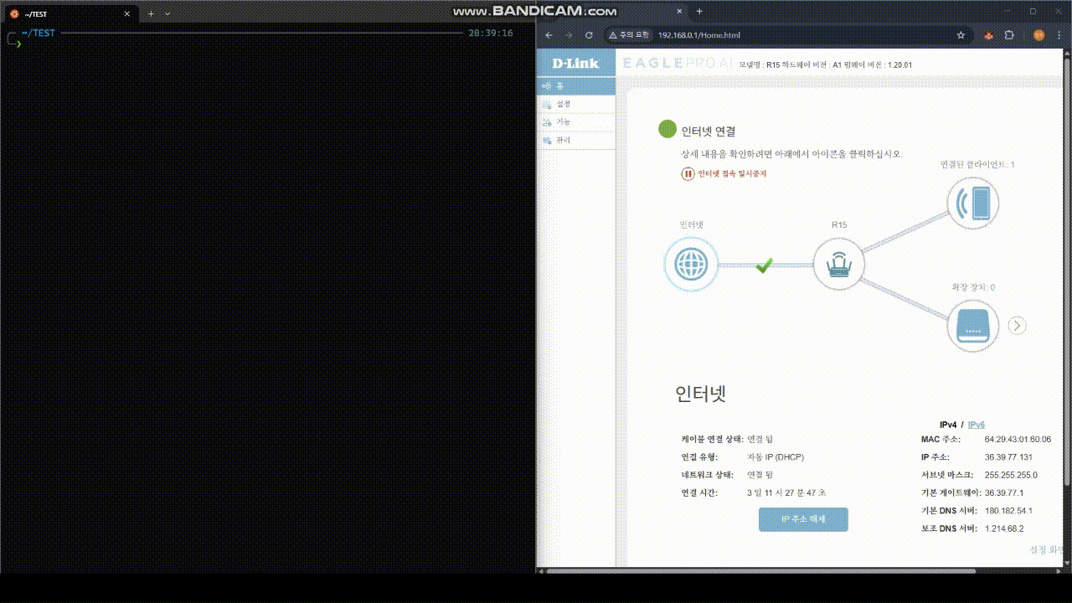This screenshot has height=603, width=1072.
Task: Click the IP 주소 해제 button
Action: click(x=803, y=519)
